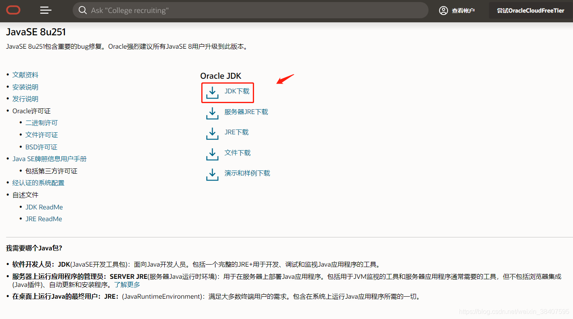
Task: Open the JRE下载 text link
Action: [x=237, y=132]
